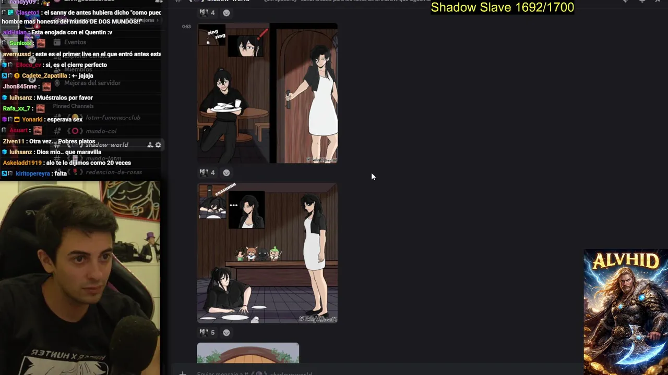Click the streamer webcam feed
The height and width of the screenshot is (375, 668).
click(80, 278)
